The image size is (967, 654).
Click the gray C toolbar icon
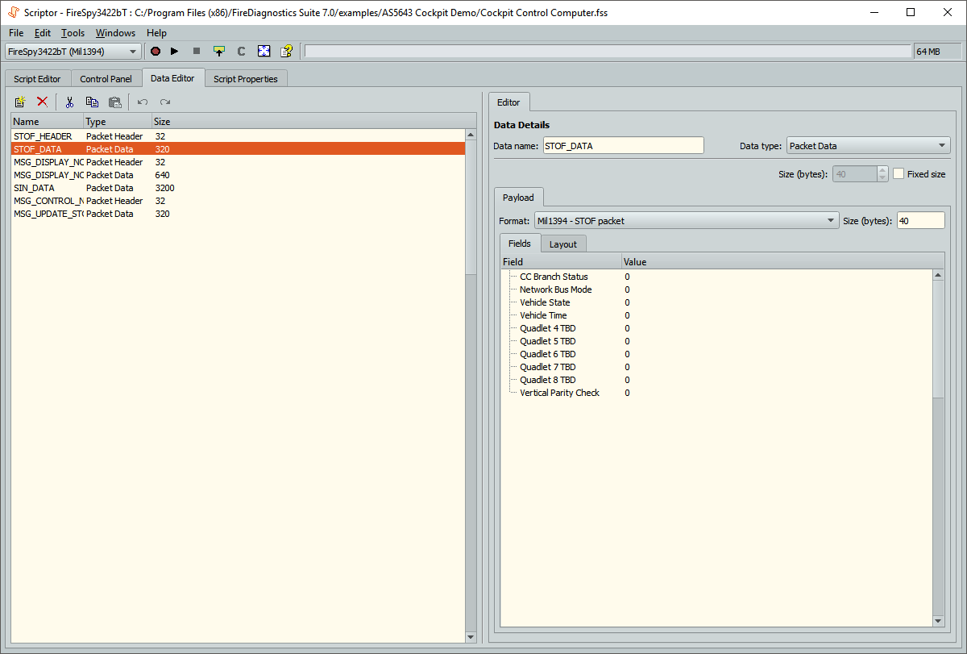(241, 52)
